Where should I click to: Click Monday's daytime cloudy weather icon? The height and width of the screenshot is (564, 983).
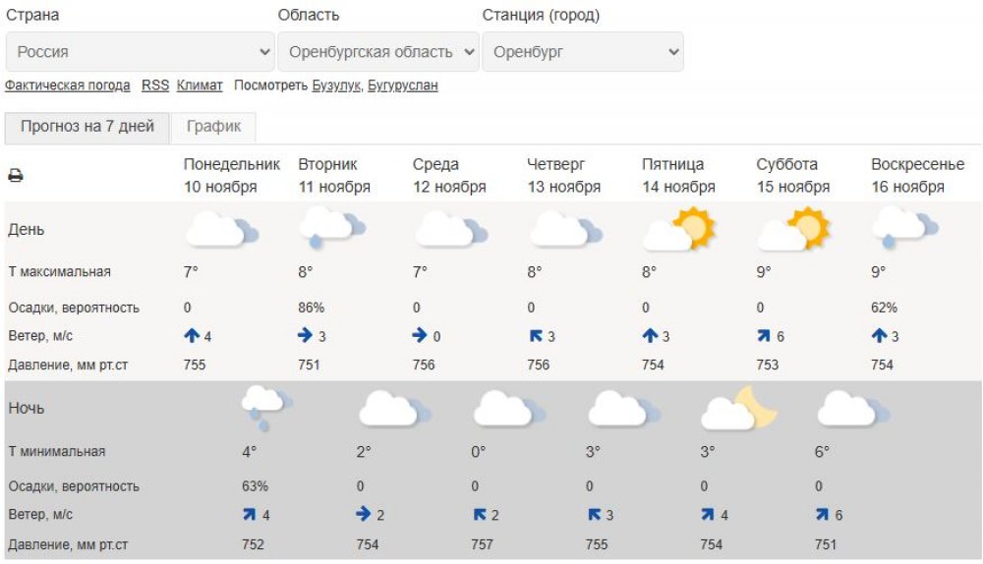tap(221, 230)
